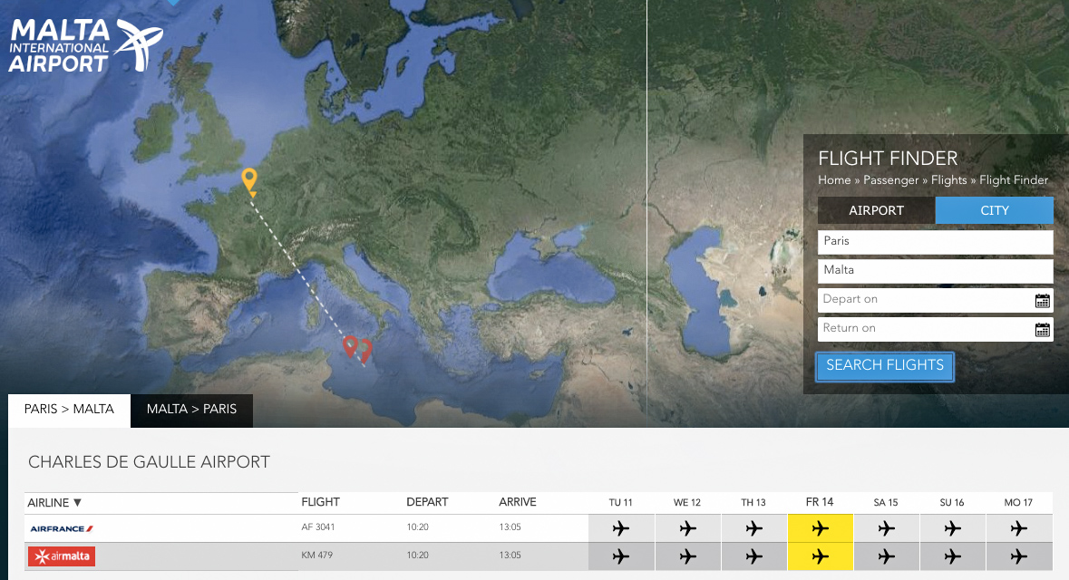Sort by AIRLINE column arrow
1069x580 pixels.
pos(77,502)
